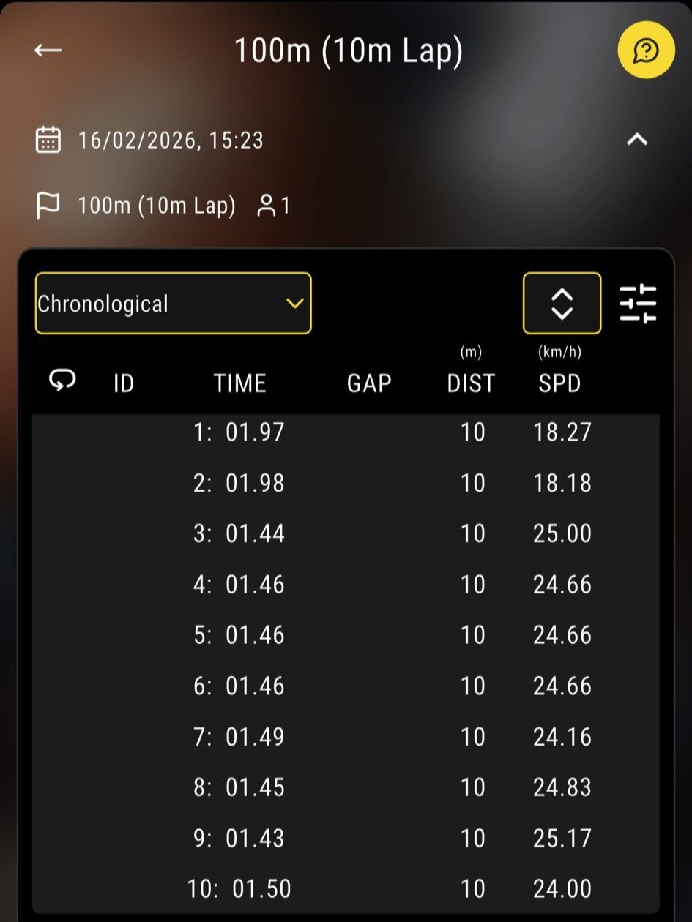
Task: Select lap 9 row with speed 25.17
Action: [x=346, y=838]
